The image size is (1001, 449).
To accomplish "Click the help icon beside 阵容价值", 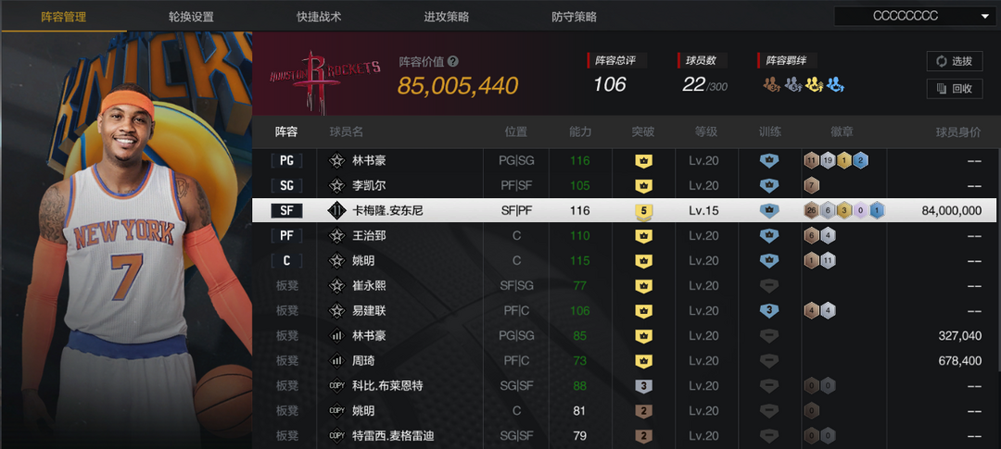I will tap(453, 61).
